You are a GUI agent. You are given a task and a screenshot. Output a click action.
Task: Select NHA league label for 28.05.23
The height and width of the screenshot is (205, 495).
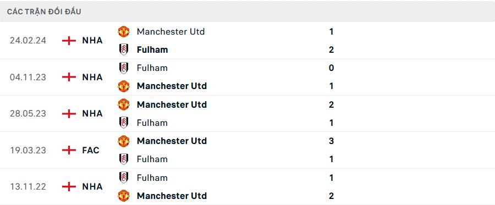(x=92, y=114)
